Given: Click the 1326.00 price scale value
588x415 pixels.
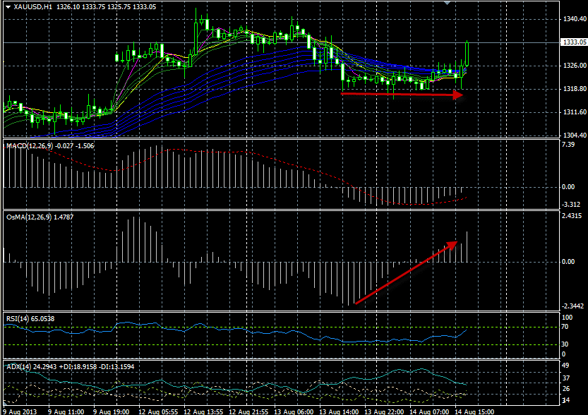Looking at the screenshot, I should coord(575,65).
